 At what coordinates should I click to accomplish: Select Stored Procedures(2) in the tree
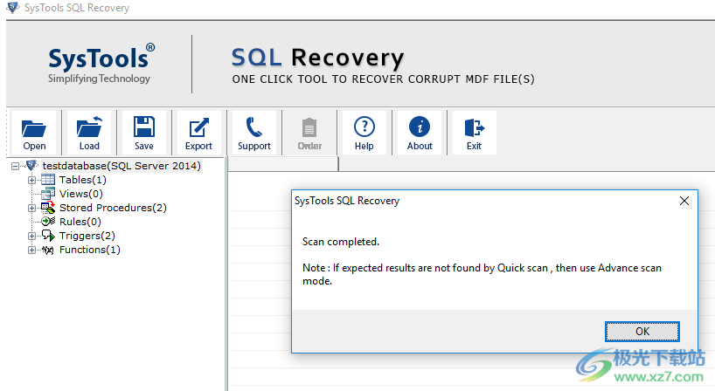(113, 208)
